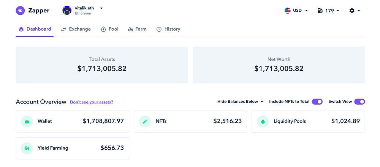The height and width of the screenshot is (167, 380).
Task: Click the purple Zapper logo icon
Action: (21, 11)
